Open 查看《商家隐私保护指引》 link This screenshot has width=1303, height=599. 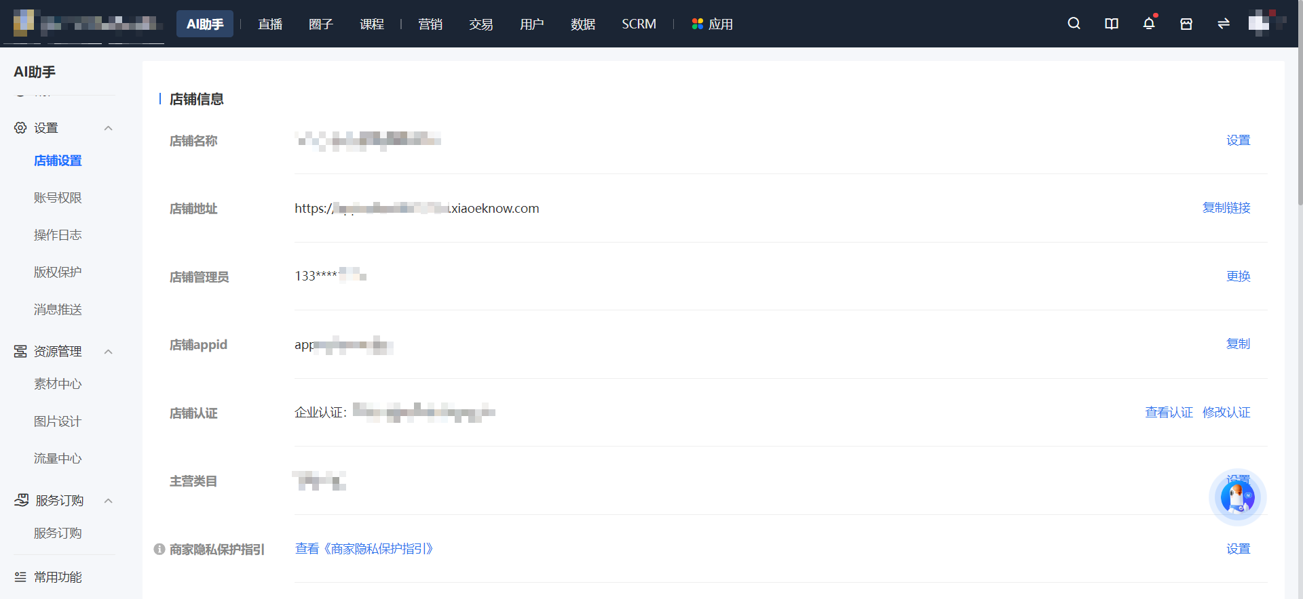coord(364,549)
